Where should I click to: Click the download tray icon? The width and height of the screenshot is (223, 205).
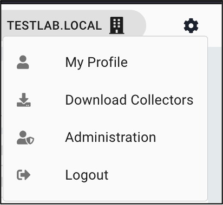24,100
